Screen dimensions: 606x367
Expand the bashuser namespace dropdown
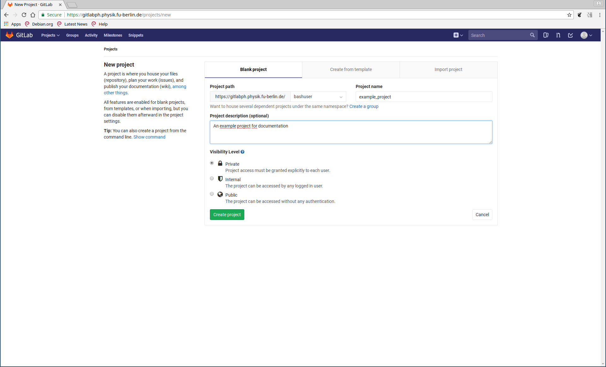pyautogui.click(x=318, y=97)
